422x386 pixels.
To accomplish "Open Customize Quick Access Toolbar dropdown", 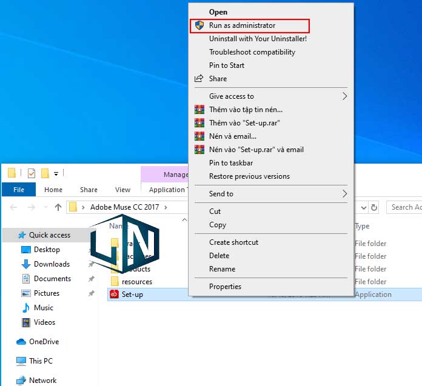I will pyautogui.click(x=56, y=174).
